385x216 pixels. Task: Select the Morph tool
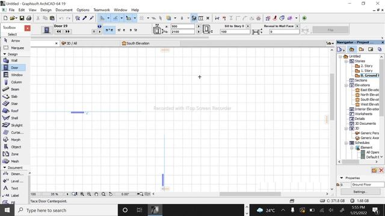pos(13,140)
